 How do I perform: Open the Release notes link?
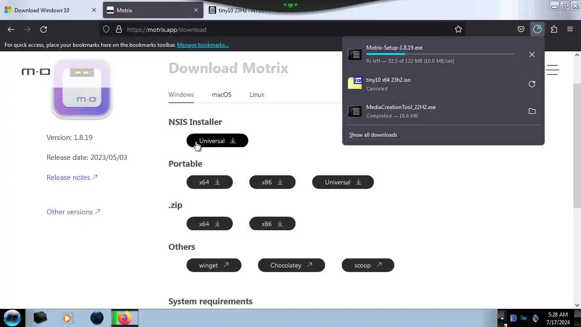(72, 177)
